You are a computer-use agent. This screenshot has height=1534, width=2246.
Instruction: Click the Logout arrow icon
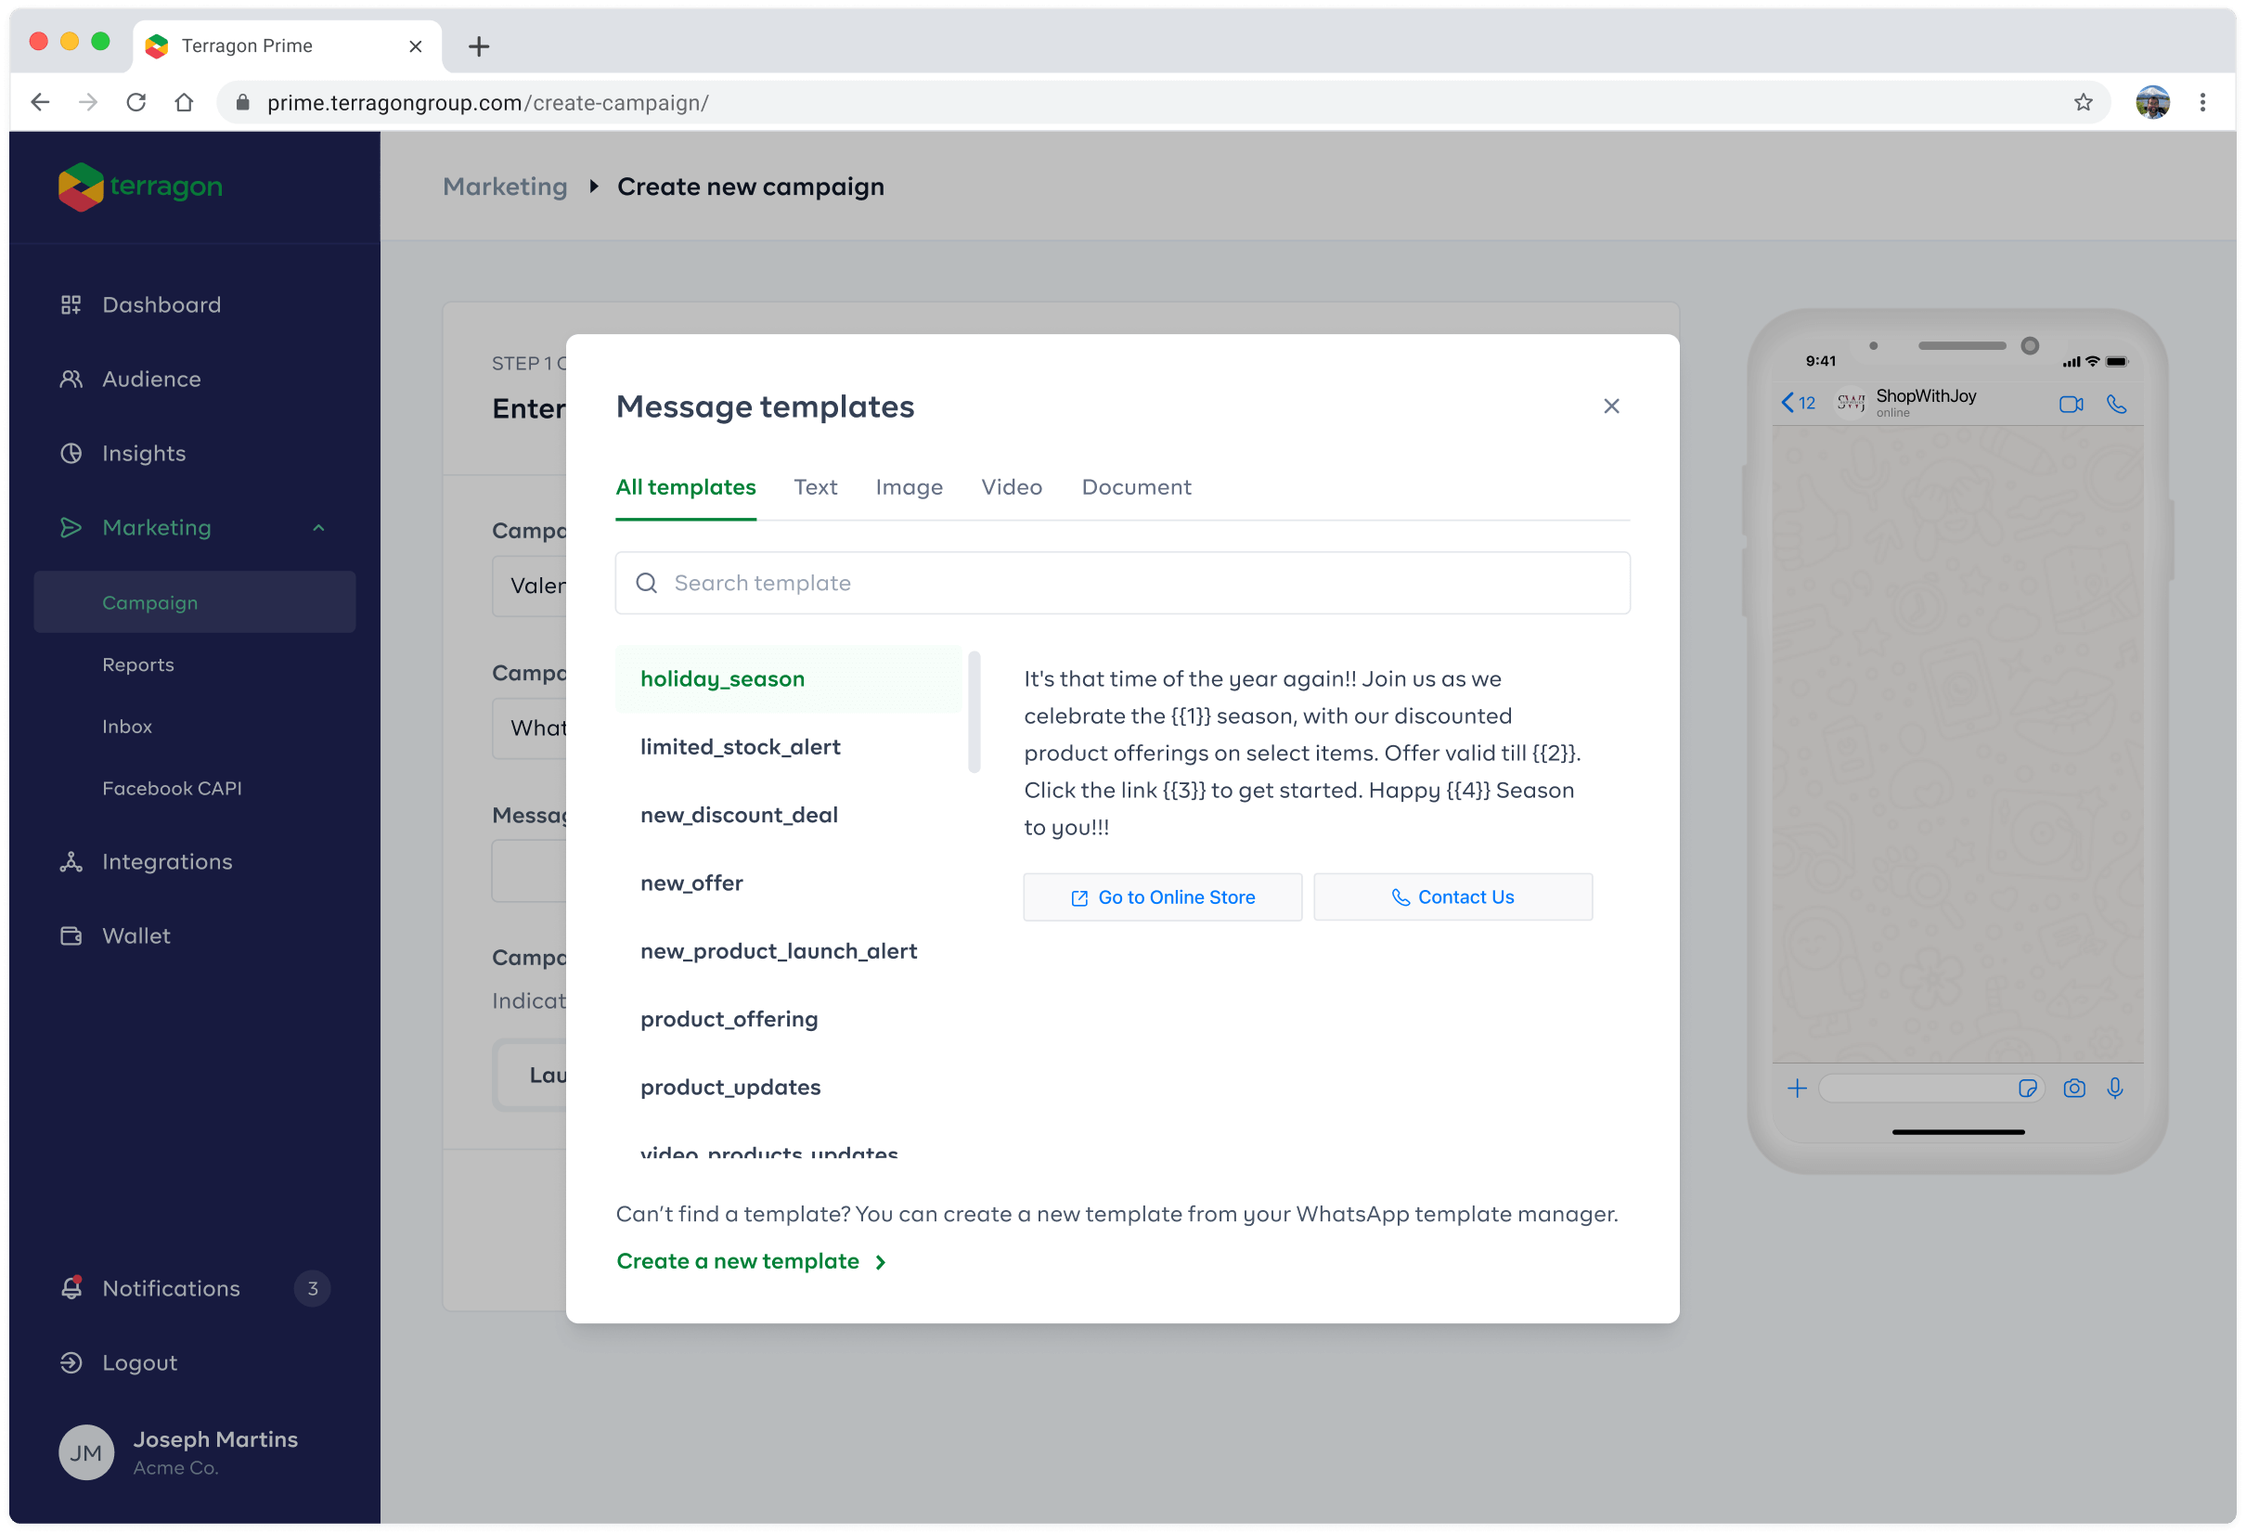coord(71,1363)
